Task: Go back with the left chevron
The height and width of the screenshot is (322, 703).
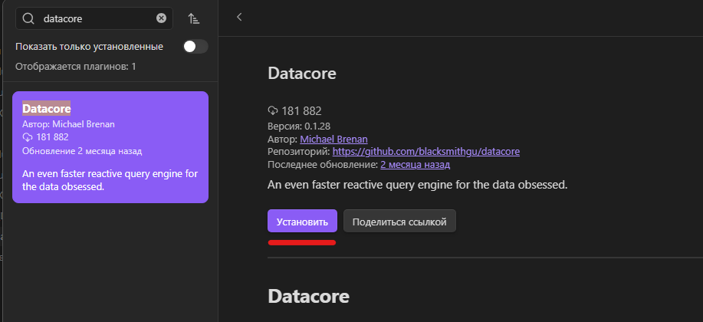Action: point(239,17)
